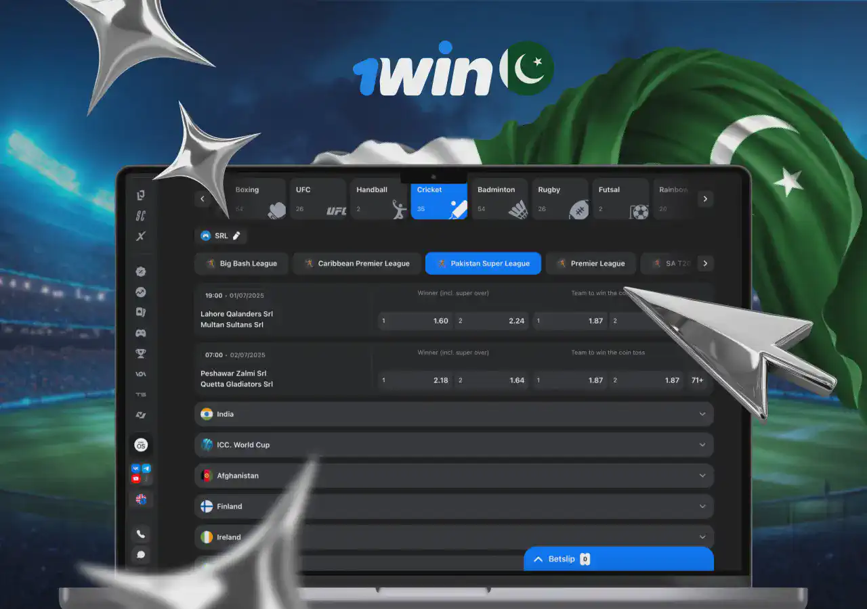This screenshot has width=867, height=609.
Task: Open the cards icon in sidebar
Action: (x=140, y=313)
